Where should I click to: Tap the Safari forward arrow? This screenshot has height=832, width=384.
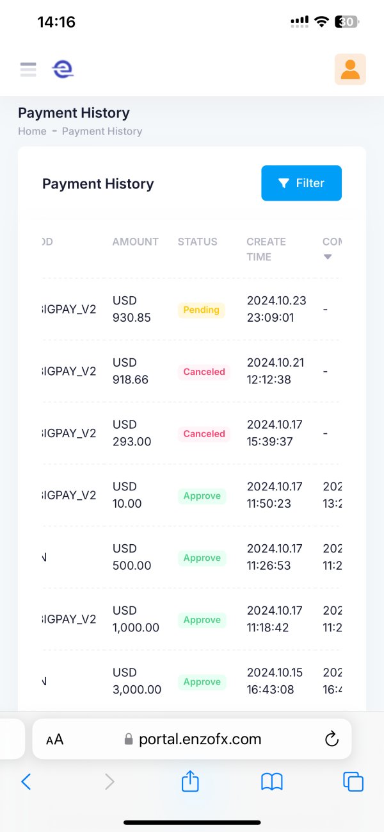(x=109, y=781)
